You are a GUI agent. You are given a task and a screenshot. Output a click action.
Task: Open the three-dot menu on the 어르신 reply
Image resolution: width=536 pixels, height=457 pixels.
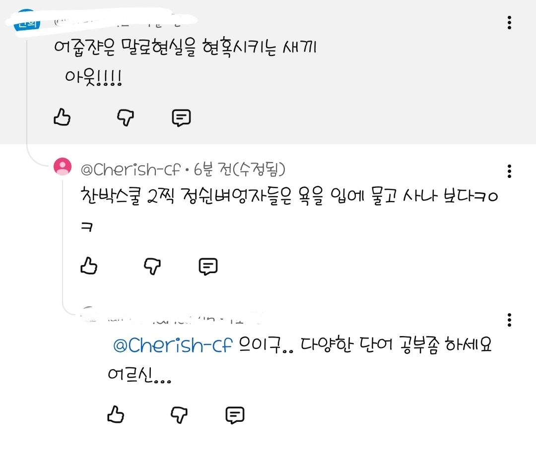pyautogui.click(x=509, y=320)
